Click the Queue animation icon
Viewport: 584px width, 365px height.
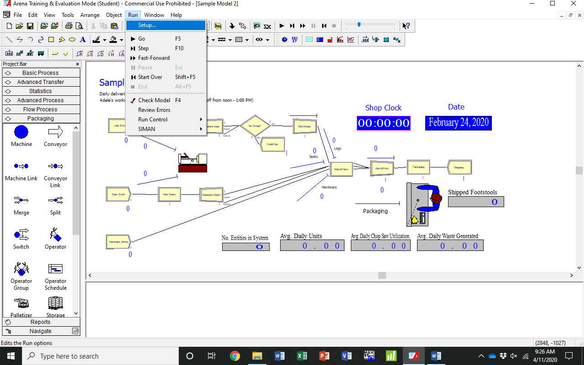coord(365,40)
